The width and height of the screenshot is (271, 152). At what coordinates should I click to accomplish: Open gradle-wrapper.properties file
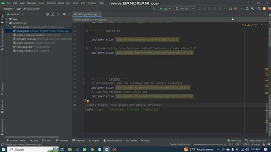click(x=37, y=35)
